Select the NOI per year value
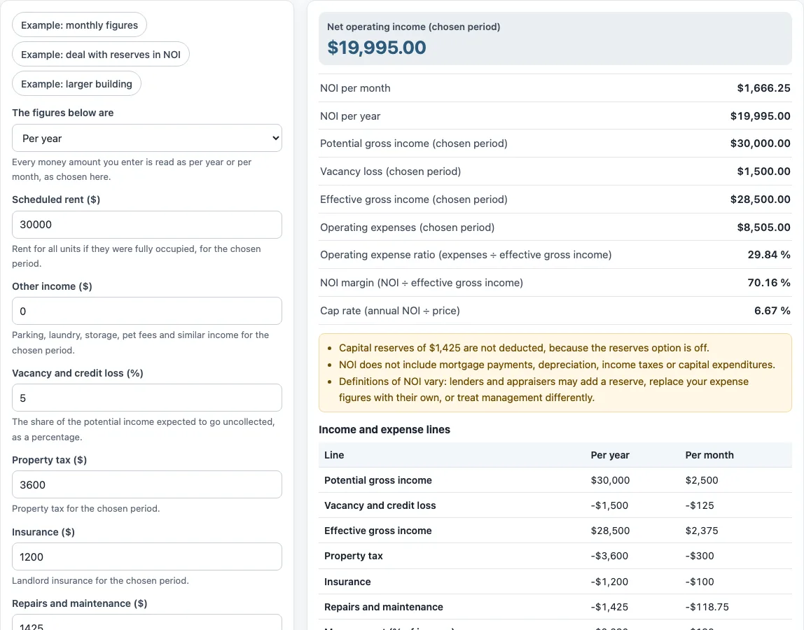Viewport: 804px width, 630px height. point(761,116)
